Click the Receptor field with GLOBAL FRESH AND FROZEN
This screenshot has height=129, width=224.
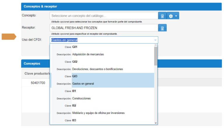pyautogui.click(x=104, y=28)
